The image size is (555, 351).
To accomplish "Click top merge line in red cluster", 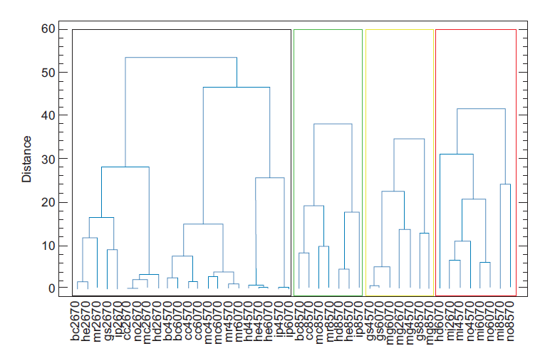I will coord(481,109).
